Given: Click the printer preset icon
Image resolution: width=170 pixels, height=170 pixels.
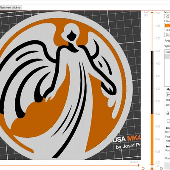Looking at the screenshot, I should pyautogui.click(x=167, y=34).
